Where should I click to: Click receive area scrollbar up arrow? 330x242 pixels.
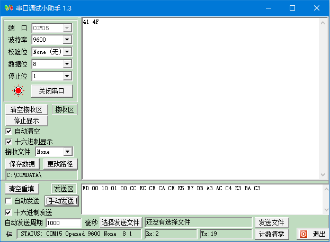323,23
